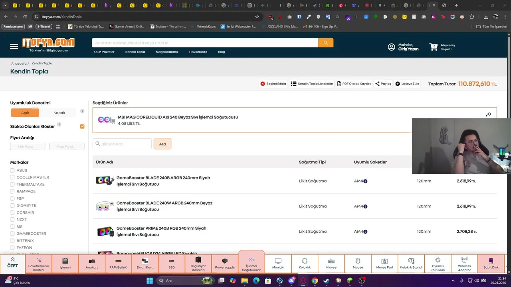Check the NZXT brand filter
This screenshot has width=511, height=287.
(12, 220)
